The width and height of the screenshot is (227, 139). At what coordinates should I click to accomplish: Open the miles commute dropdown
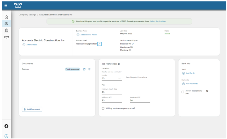pyautogui.click(x=112, y=78)
